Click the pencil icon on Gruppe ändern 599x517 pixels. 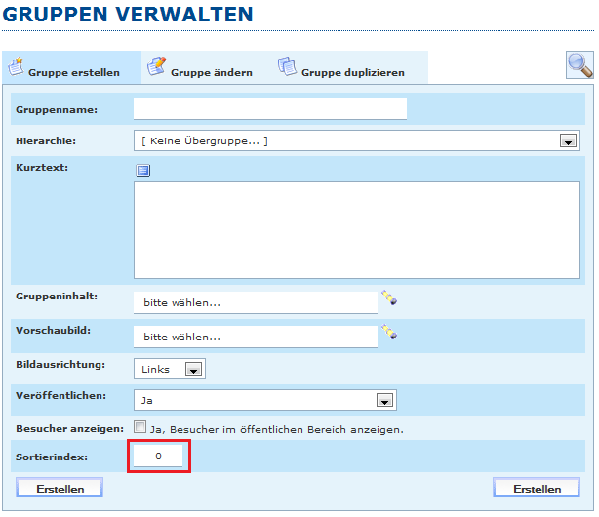click(x=156, y=66)
